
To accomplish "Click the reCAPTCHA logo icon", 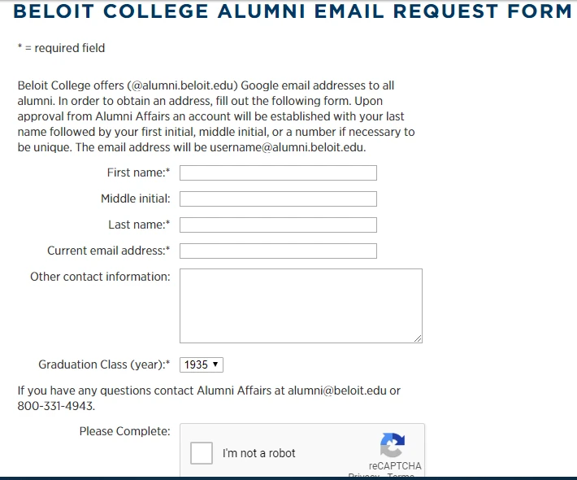I will pyautogui.click(x=392, y=445).
